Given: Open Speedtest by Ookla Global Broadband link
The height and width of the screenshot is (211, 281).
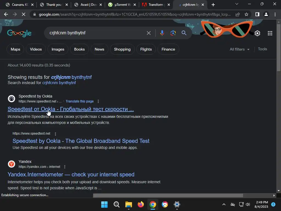Looking at the screenshot, I should pos(81,141).
